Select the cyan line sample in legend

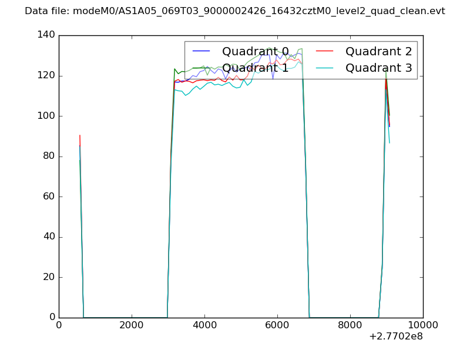point(325,68)
